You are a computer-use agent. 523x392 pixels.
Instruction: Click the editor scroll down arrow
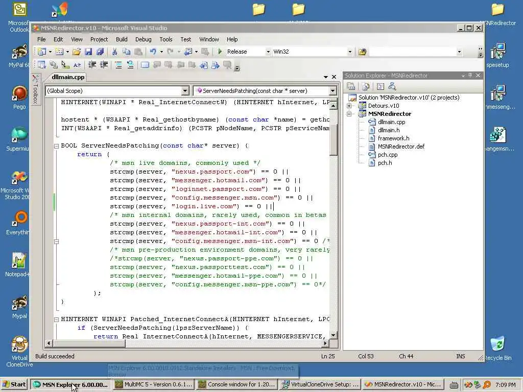(x=333, y=335)
